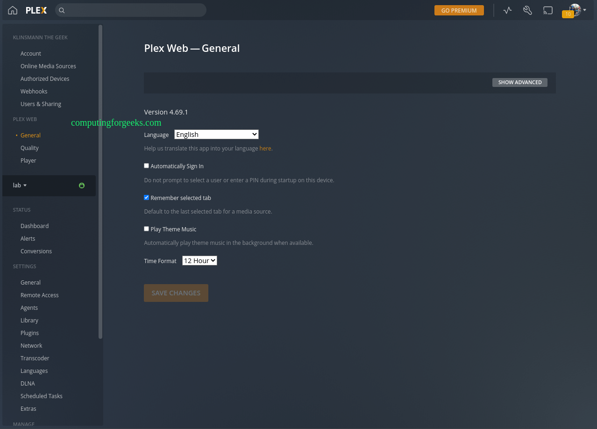Open the Language dropdown

click(x=216, y=134)
